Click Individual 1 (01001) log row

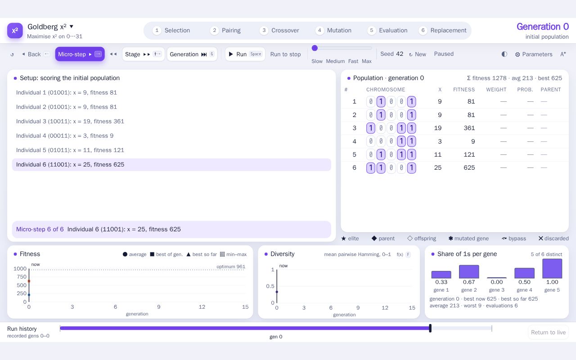[x=171, y=93]
